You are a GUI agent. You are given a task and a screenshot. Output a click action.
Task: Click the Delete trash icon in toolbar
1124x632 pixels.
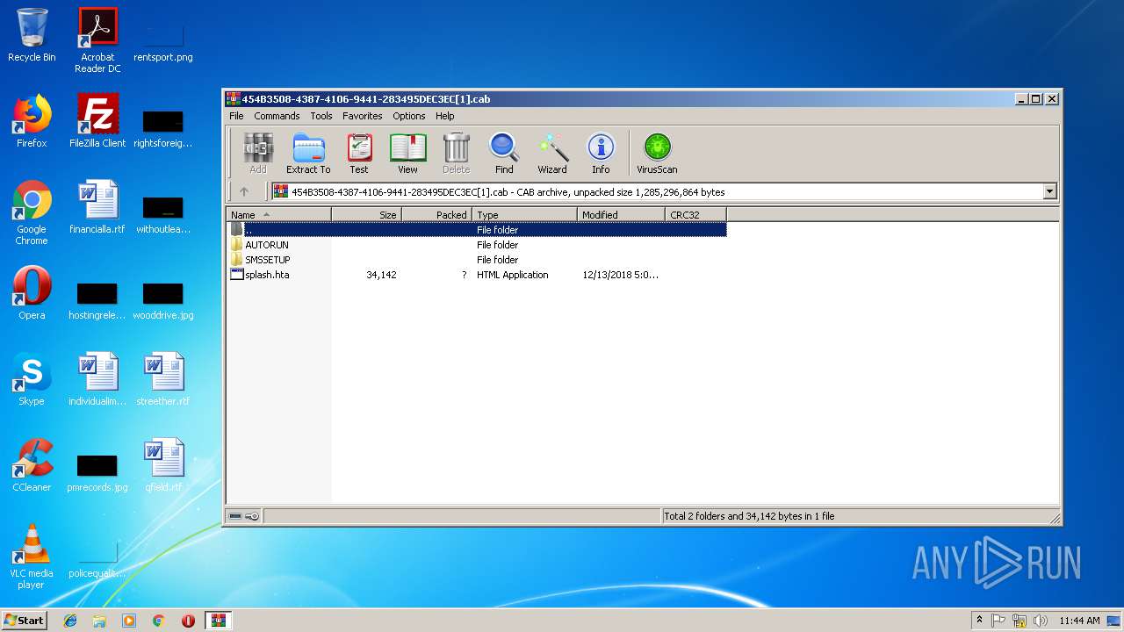(456, 154)
